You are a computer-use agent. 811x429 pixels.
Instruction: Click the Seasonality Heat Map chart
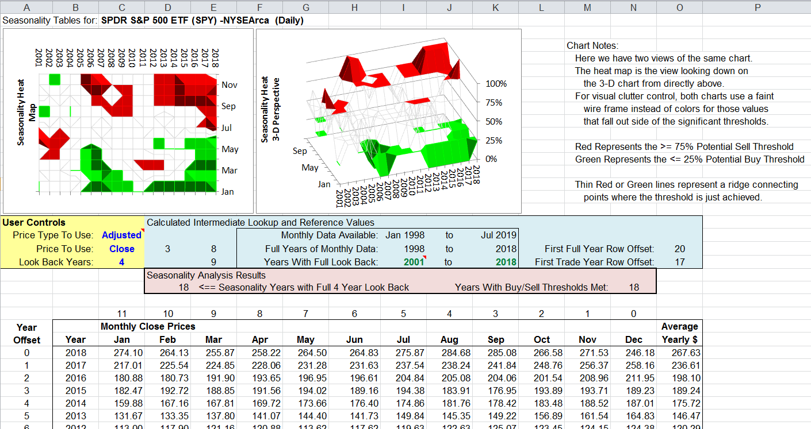[128, 121]
